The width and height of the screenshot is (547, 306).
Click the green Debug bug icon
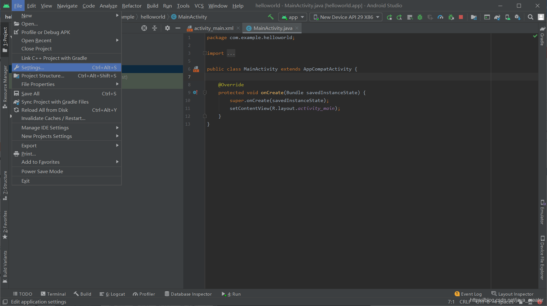(420, 17)
